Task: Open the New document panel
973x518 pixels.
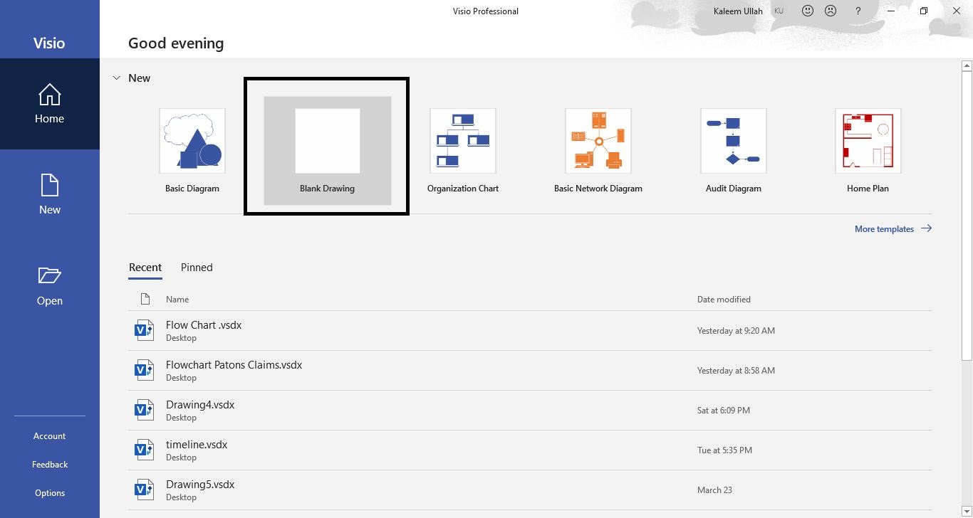Action: [49, 194]
